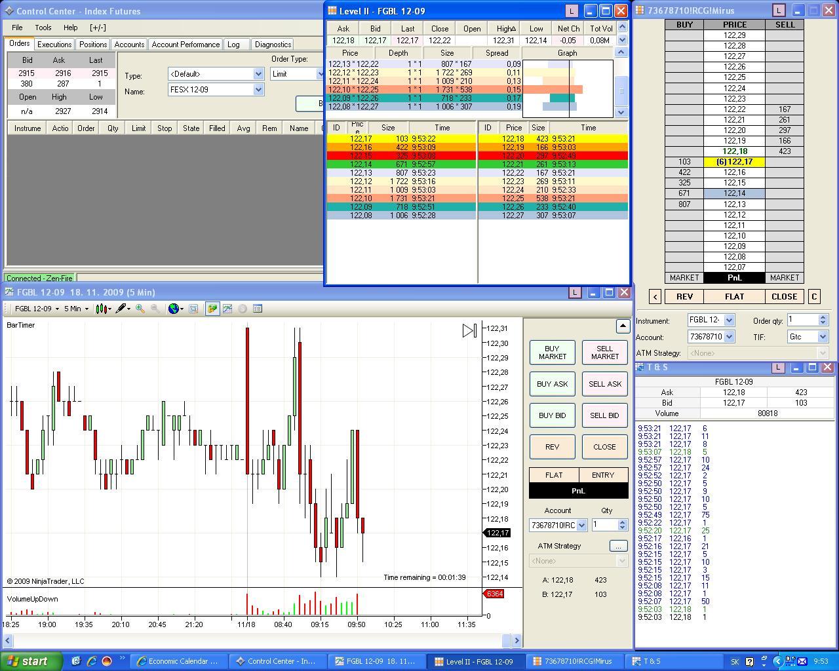Click the REV button in the chart trader panel
Screen dimensions: 839x671
click(x=553, y=447)
